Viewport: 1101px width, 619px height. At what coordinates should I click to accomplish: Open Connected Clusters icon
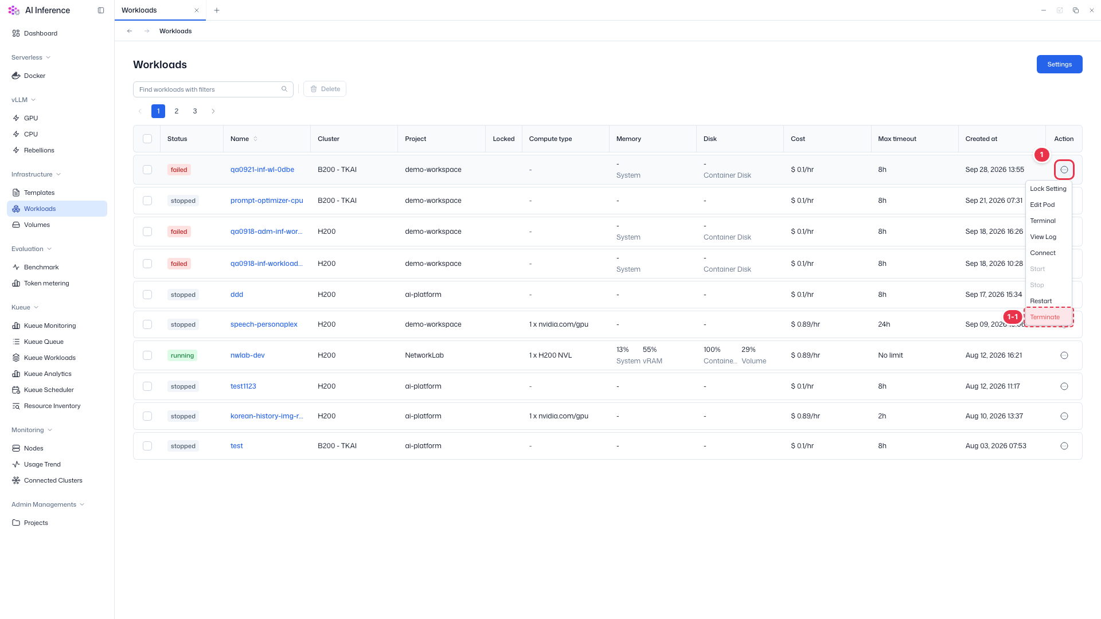16,480
